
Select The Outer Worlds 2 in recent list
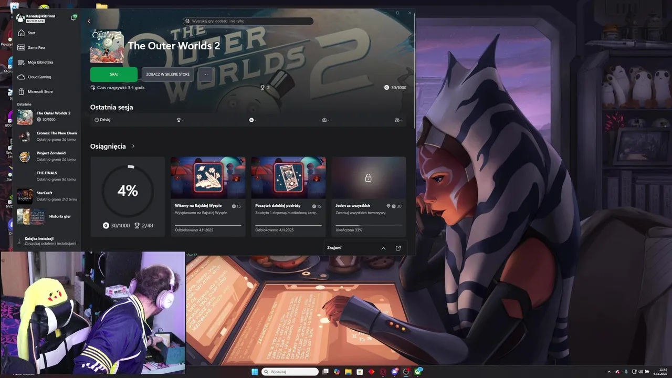pyautogui.click(x=47, y=116)
